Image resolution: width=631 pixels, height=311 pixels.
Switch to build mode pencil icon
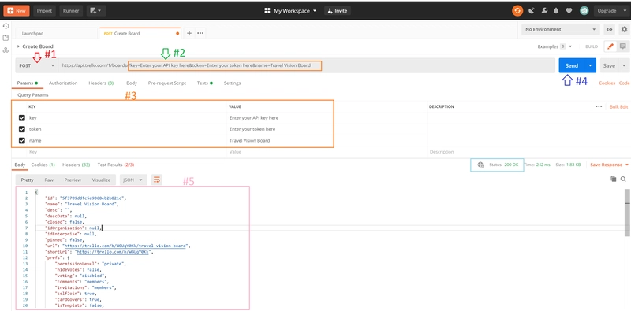pos(610,46)
